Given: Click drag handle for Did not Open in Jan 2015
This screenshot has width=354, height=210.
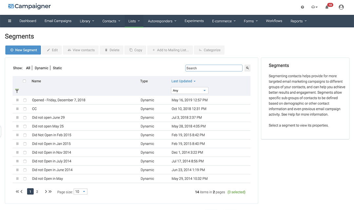Looking at the screenshot, I should click(17, 144).
